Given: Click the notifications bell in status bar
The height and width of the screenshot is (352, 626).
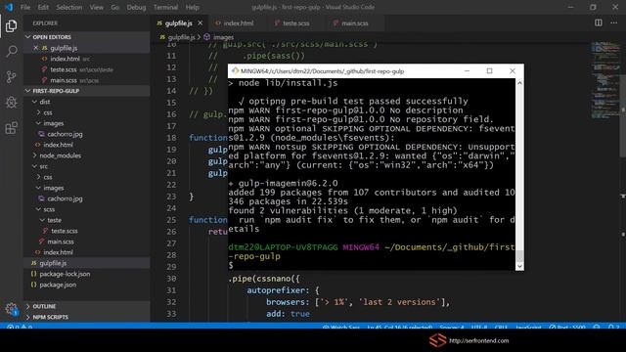Looking at the screenshot, I should (613, 328).
